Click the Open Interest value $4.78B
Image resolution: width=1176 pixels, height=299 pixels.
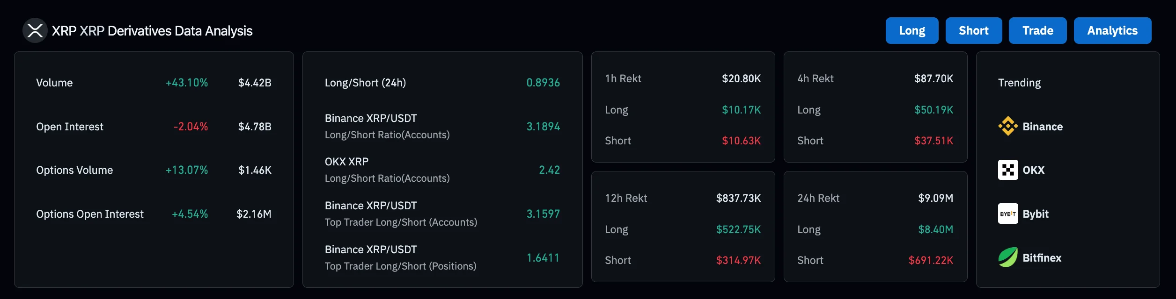coord(255,127)
